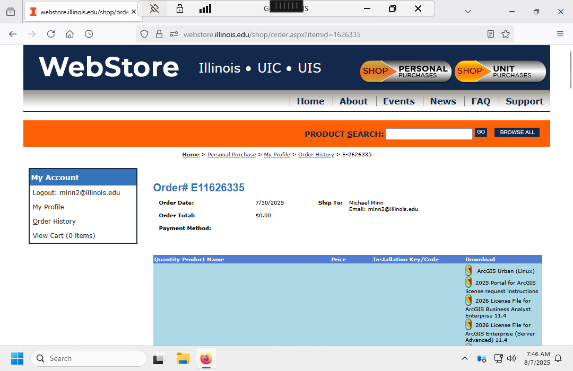Open the notification bell
The image size is (573, 371).
pyautogui.click(x=558, y=358)
